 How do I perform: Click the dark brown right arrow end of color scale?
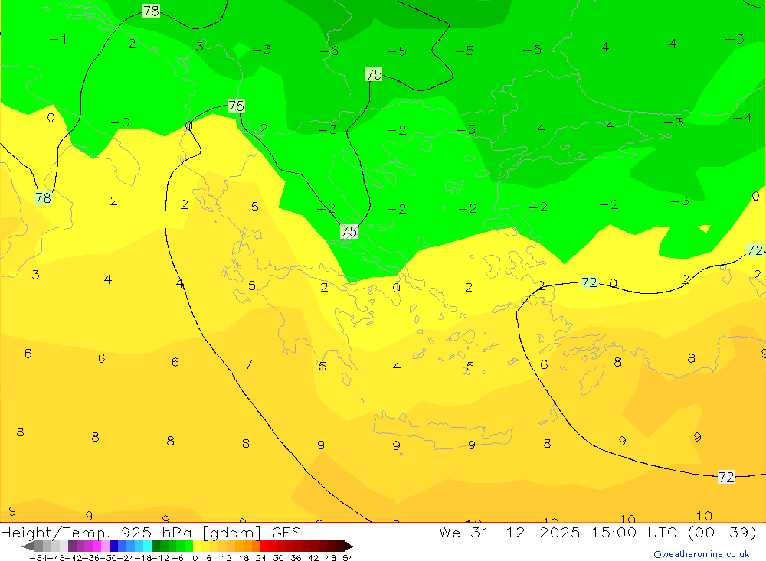click(x=349, y=546)
